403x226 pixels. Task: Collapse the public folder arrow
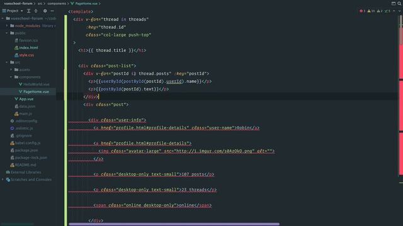[x=7, y=33]
